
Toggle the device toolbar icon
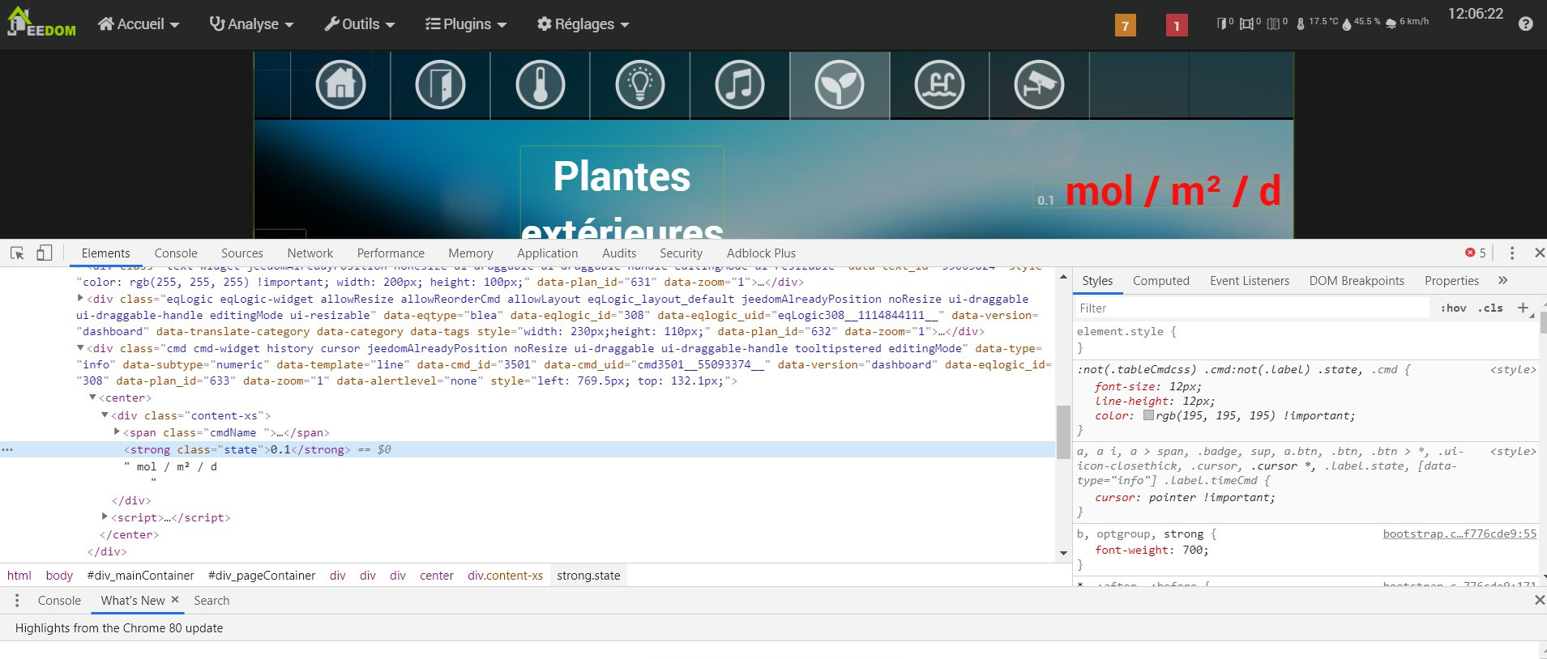click(44, 253)
